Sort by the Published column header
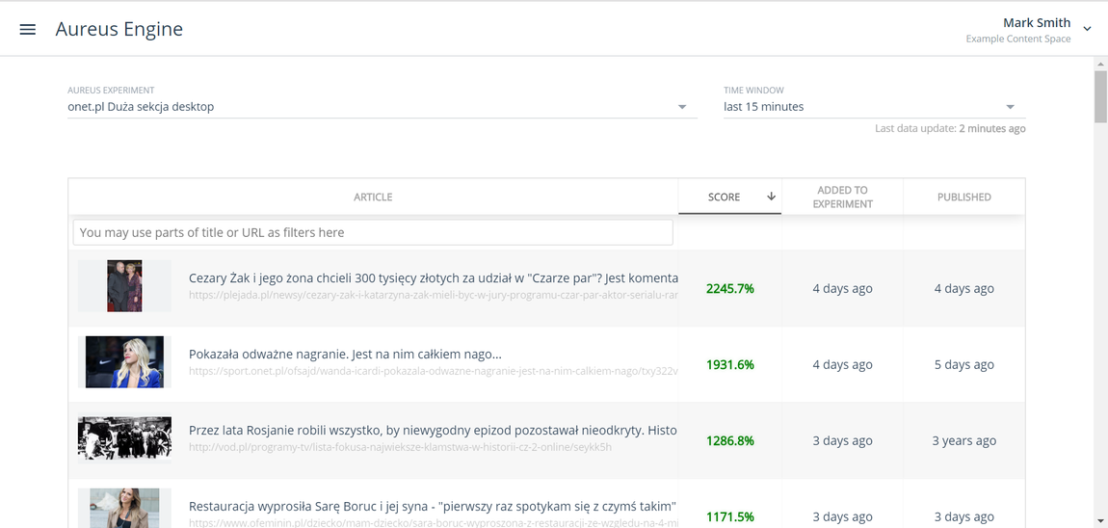 pos(963,198)
